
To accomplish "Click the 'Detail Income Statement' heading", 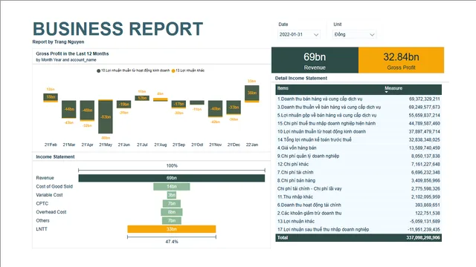I will tap(300, 78).
